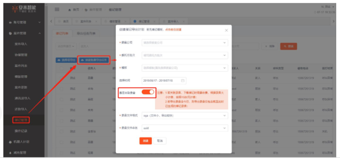Close the 案件列表 tab with its x

click(96, 22)
